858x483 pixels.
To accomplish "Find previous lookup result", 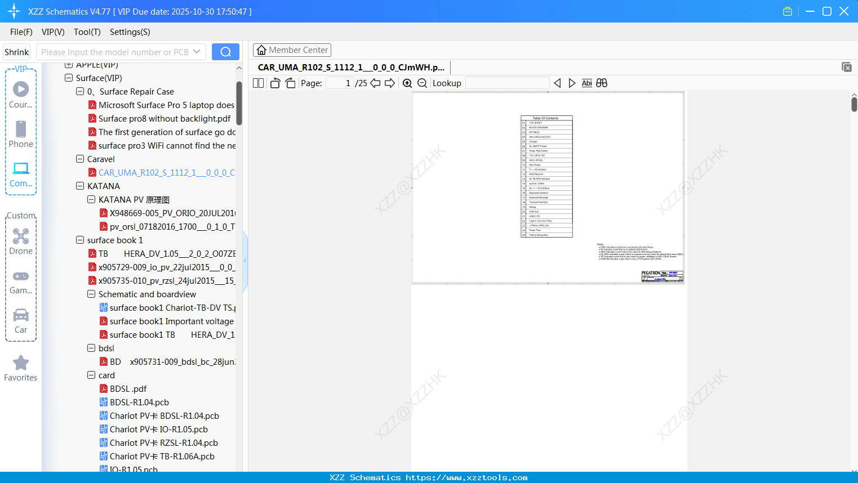I will [557, 83].
